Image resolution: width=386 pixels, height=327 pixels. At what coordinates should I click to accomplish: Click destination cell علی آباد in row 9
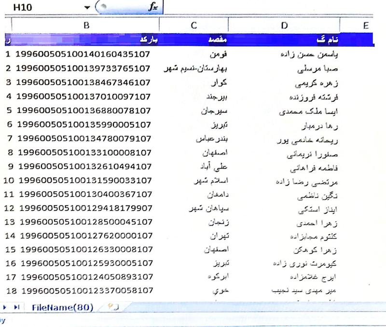click(x=214, y=167)
